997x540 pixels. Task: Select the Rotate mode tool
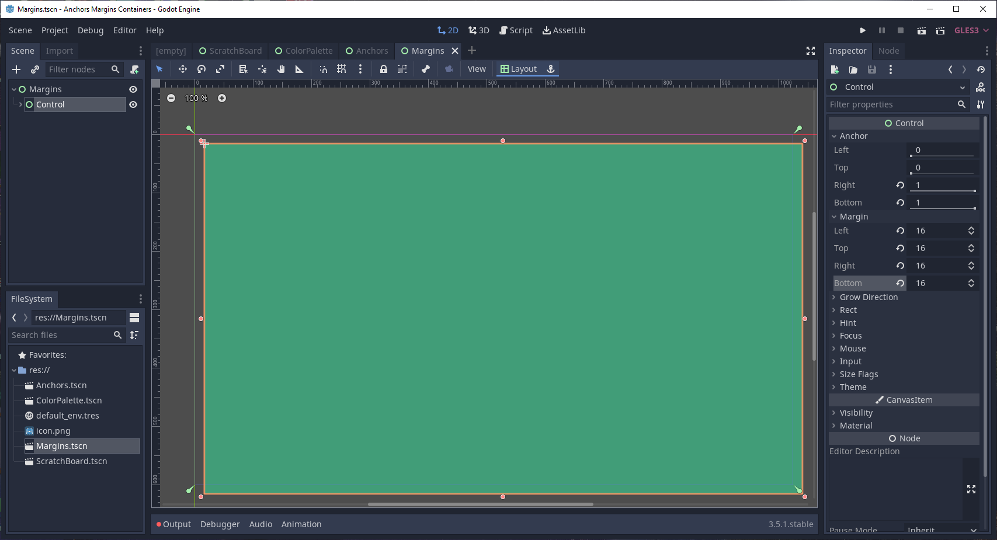tap(202, 69)
